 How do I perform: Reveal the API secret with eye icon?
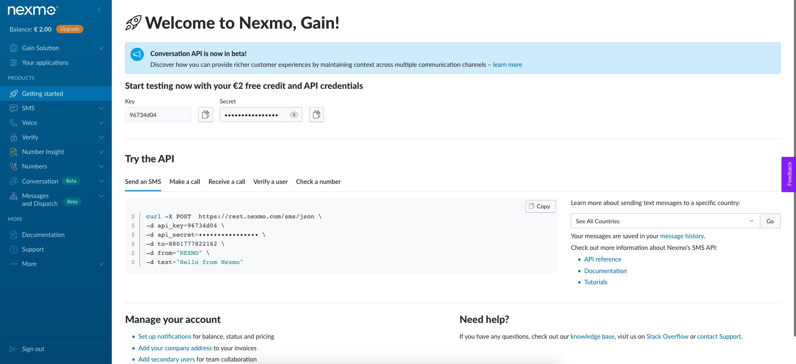point(294,115)
